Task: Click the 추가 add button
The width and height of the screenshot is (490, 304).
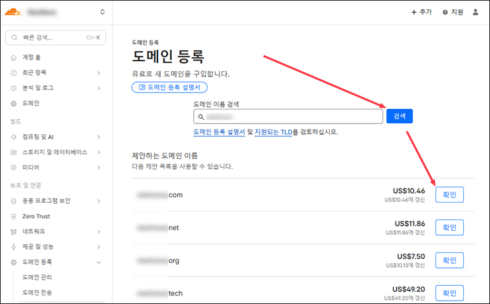Action: [421, 12]
